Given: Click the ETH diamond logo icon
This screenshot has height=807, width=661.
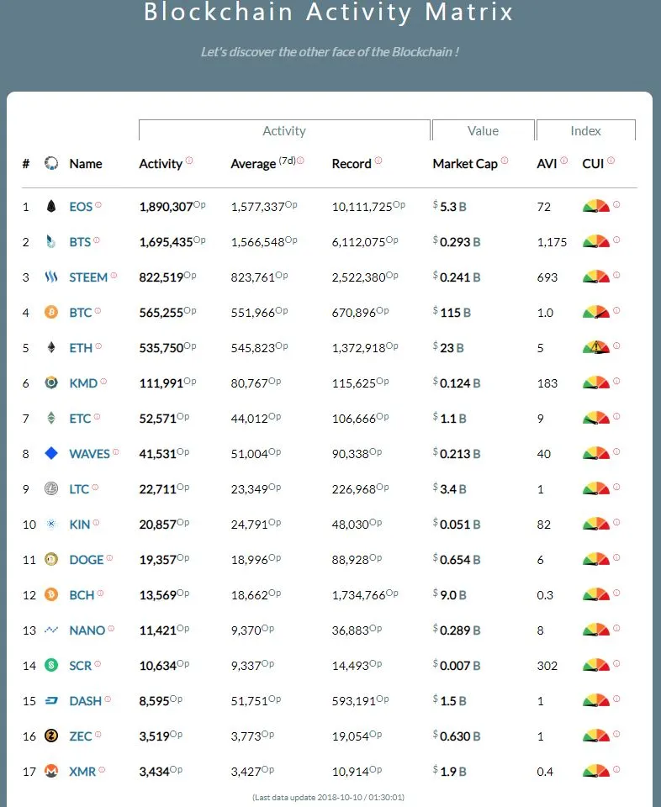Looking at the screenshot, I should [x=51, y=347].
